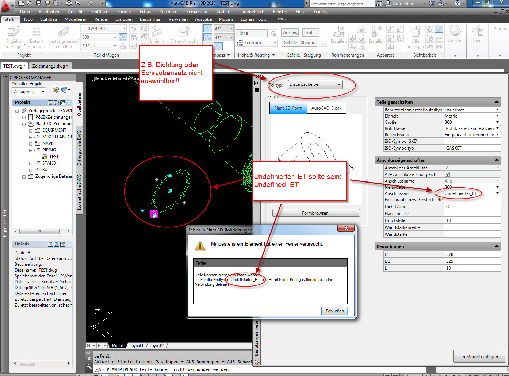Collapse the Teileigenschaften section
509x376 pixels.
[x=497, y=102]
